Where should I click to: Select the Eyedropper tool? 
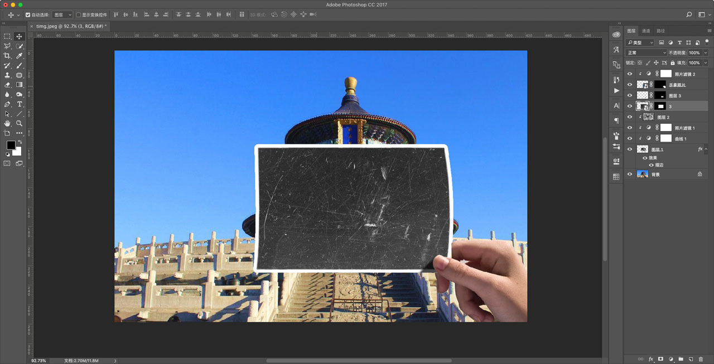(x=20, y=56)
